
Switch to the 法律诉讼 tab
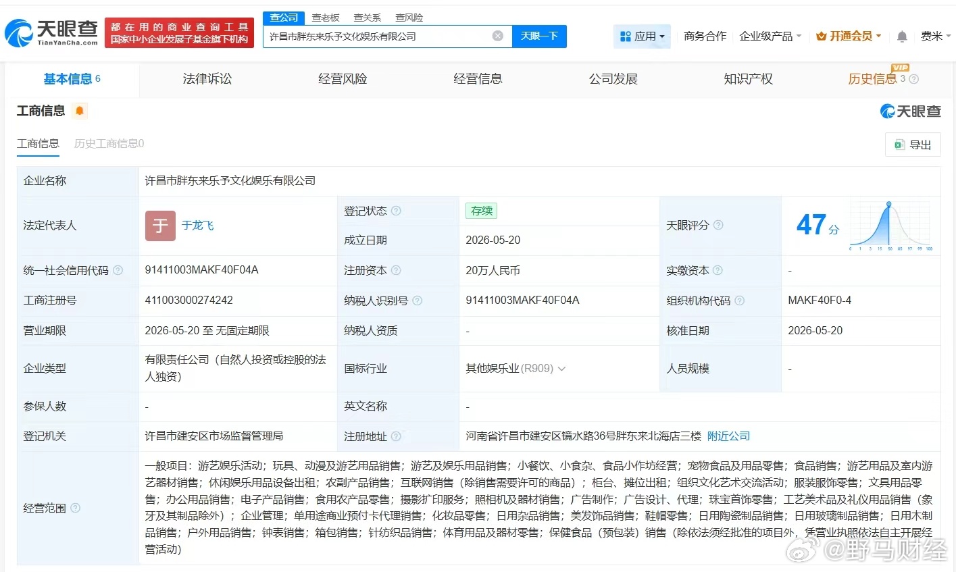[207, 79]
